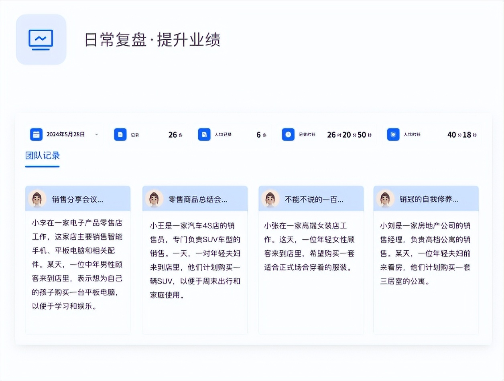Expand the date dropdown arrow
Viewport: 504px width, 381px height.
[x=96, y=134]
